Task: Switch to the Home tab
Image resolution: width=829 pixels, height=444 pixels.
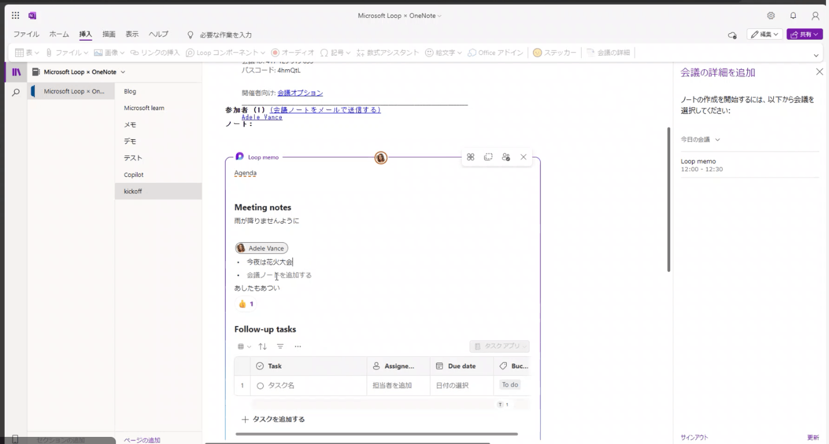Action: click(59, 34)
